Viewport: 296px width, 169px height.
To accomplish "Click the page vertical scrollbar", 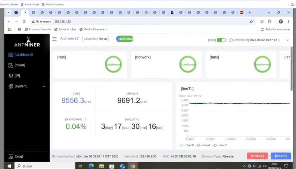I will [x=292, y=69].
